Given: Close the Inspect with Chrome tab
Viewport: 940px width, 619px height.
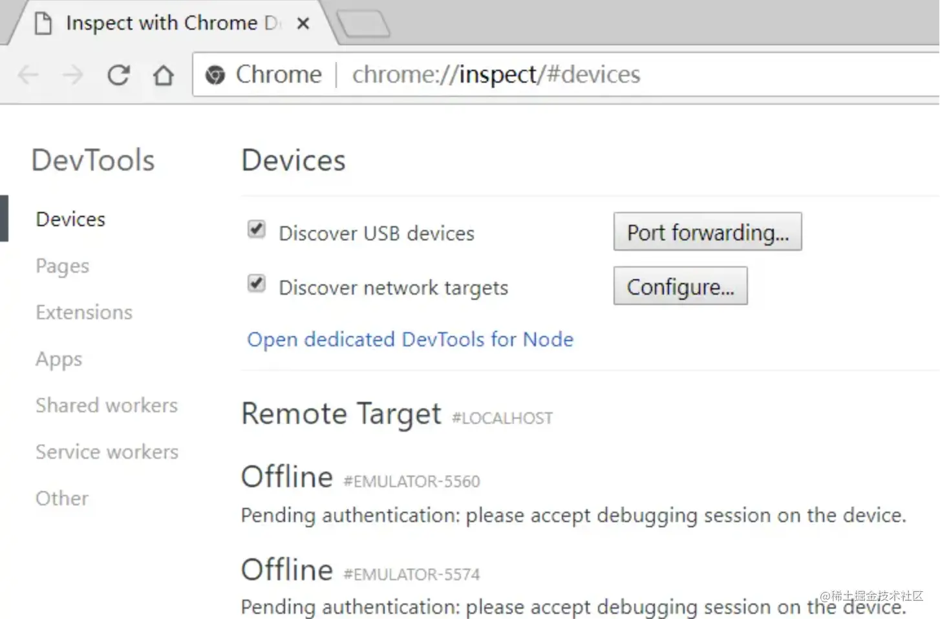Looking at the screenshot, I should tap(303, 24).
